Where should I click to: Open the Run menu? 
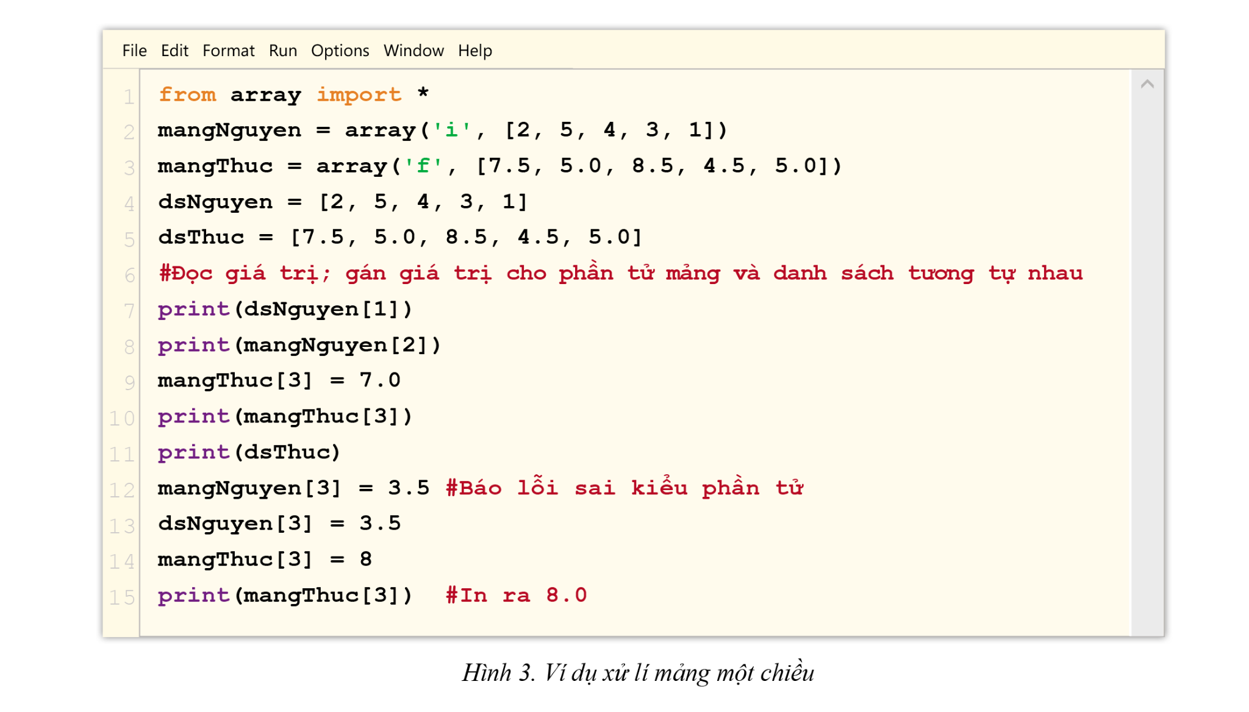[x=283, y=51]
